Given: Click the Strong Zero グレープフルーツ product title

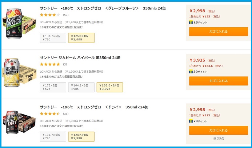Looking at the screenshot, I should click(103, 8).
